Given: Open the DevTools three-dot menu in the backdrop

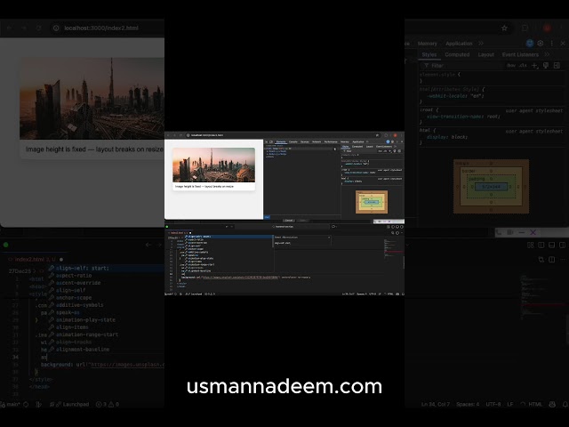Looking at the screenshot, I should tap(551, 44).
